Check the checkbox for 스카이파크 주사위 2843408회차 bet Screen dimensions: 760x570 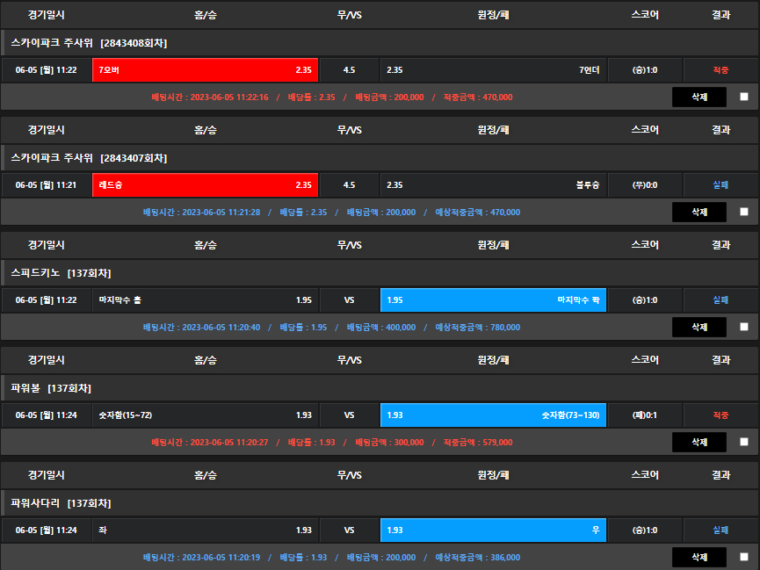744,97
